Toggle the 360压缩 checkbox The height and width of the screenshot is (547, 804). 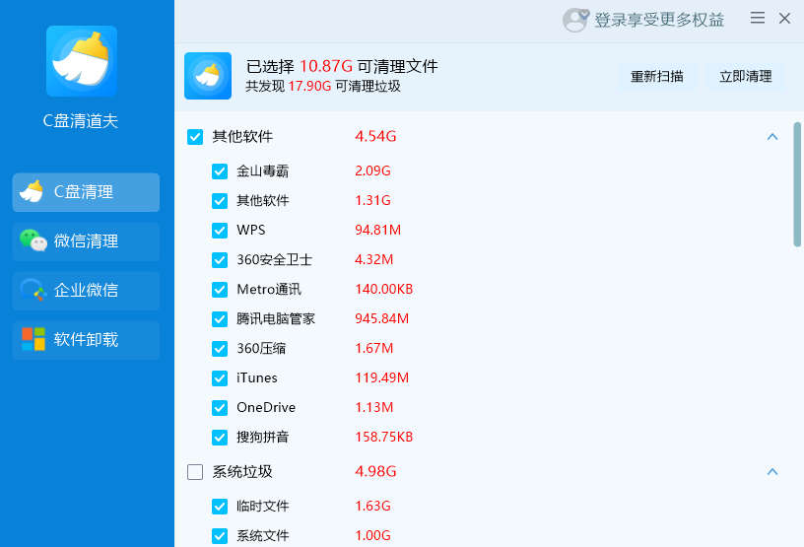tap(220, 349)
